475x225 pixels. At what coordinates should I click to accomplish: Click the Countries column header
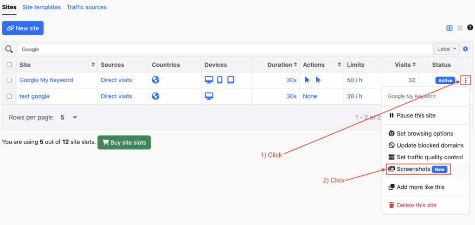coord(166,65)
